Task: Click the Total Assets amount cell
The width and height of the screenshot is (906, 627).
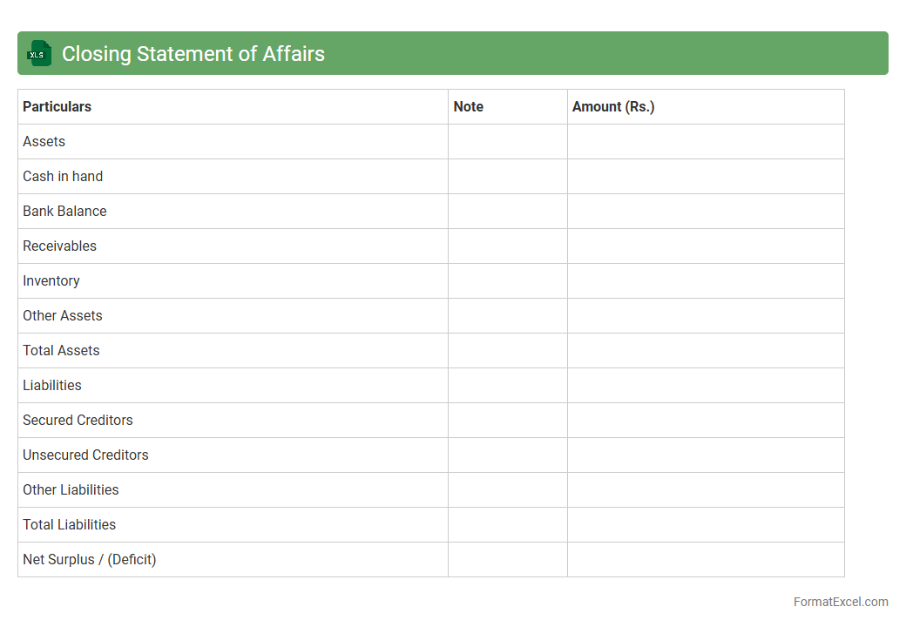Action: tap(706, 351)
